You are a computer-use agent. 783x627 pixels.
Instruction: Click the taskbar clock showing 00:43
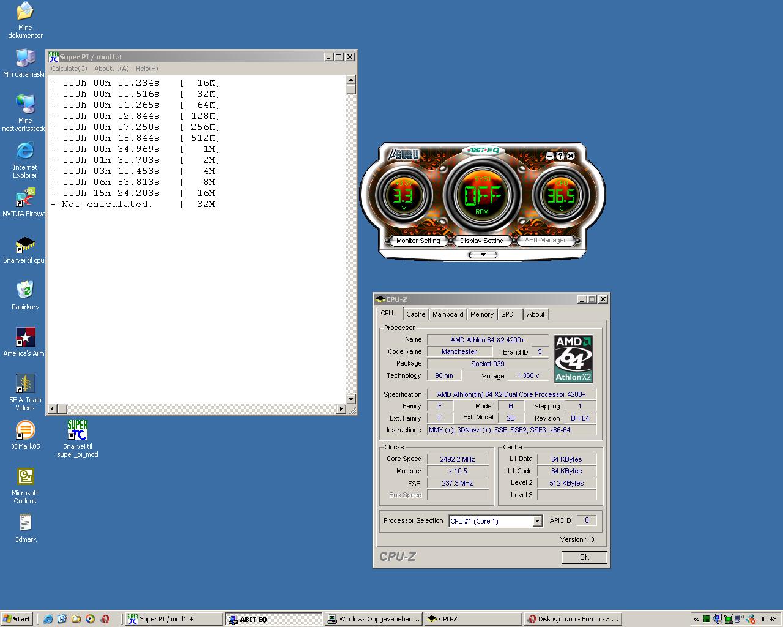pos(768,619)
